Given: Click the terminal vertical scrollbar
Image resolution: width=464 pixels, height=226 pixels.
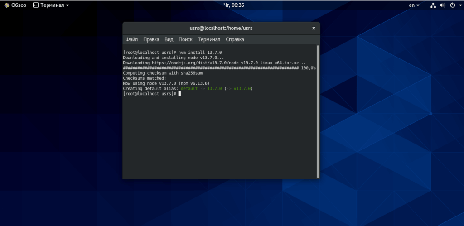Looking at the screenshot, I should coord(318,111).
